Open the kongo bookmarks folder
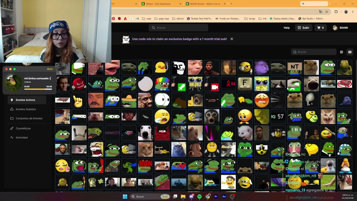The height and width of the screenshot is (201, 357). [x=250, y=19]
